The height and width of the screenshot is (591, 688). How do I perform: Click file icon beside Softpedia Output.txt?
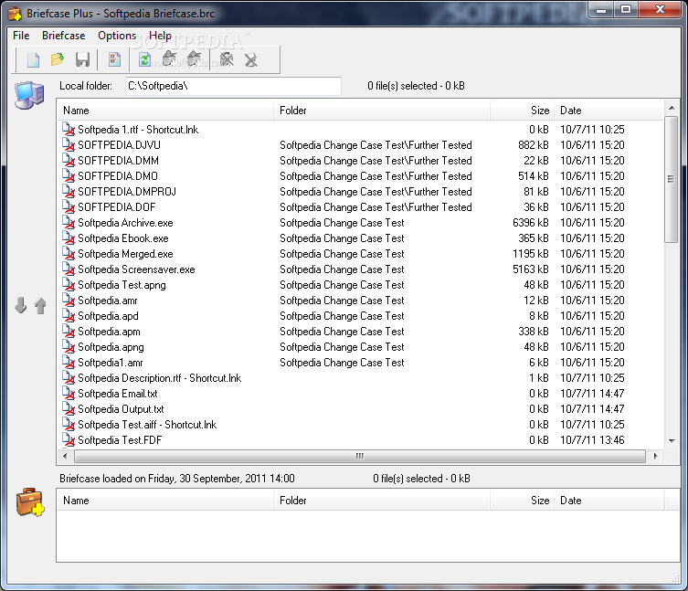pos(69,409)
